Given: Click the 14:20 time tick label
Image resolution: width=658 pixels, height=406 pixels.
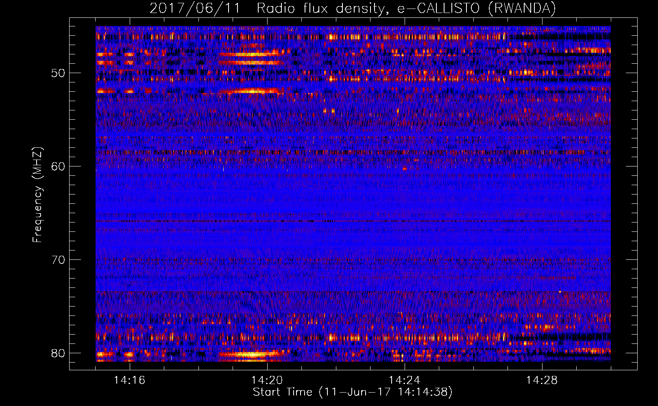Looking at the screenshot, I should click(267, 380).
